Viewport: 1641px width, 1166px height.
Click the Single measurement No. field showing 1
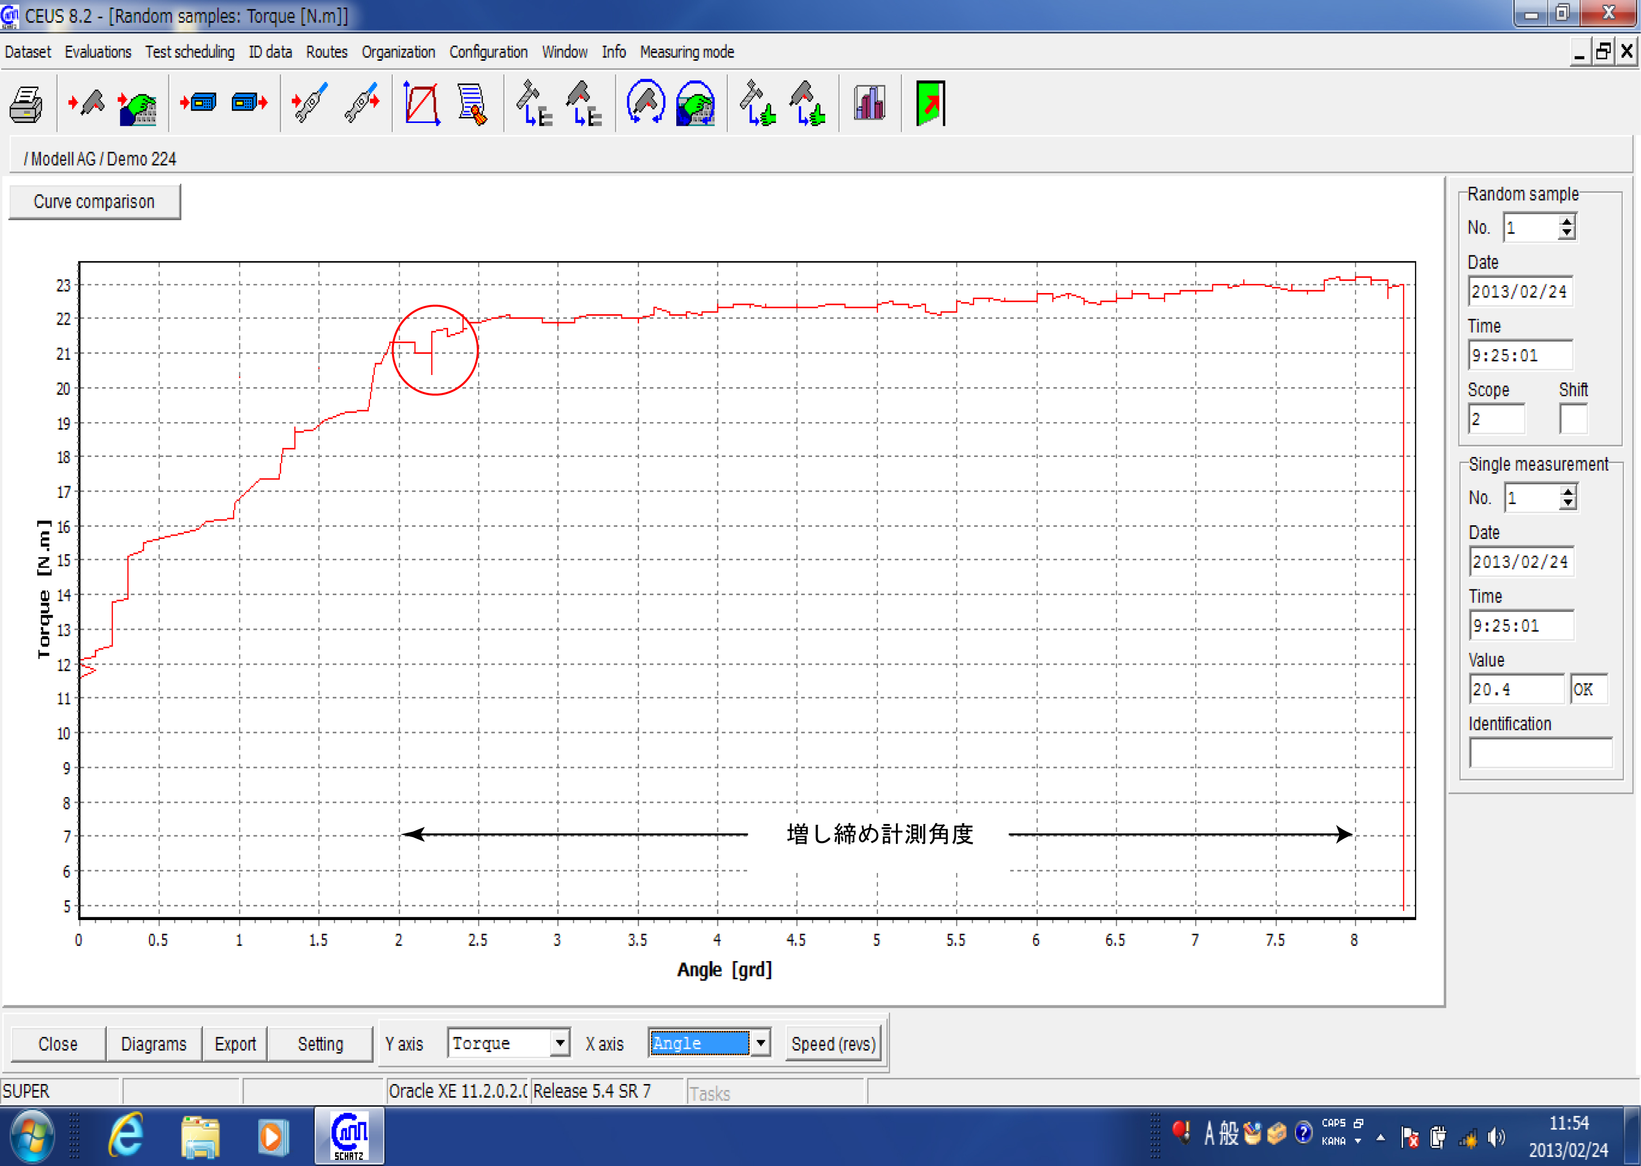pos(1533,498)
